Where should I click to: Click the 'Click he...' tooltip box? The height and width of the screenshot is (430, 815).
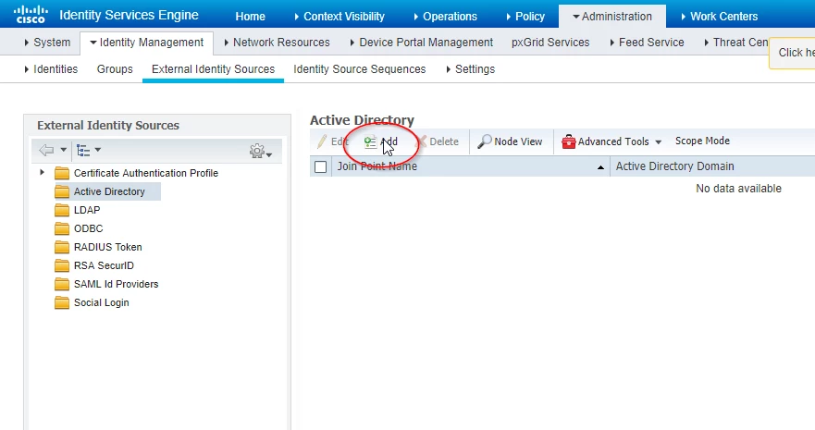pos(792,53)
